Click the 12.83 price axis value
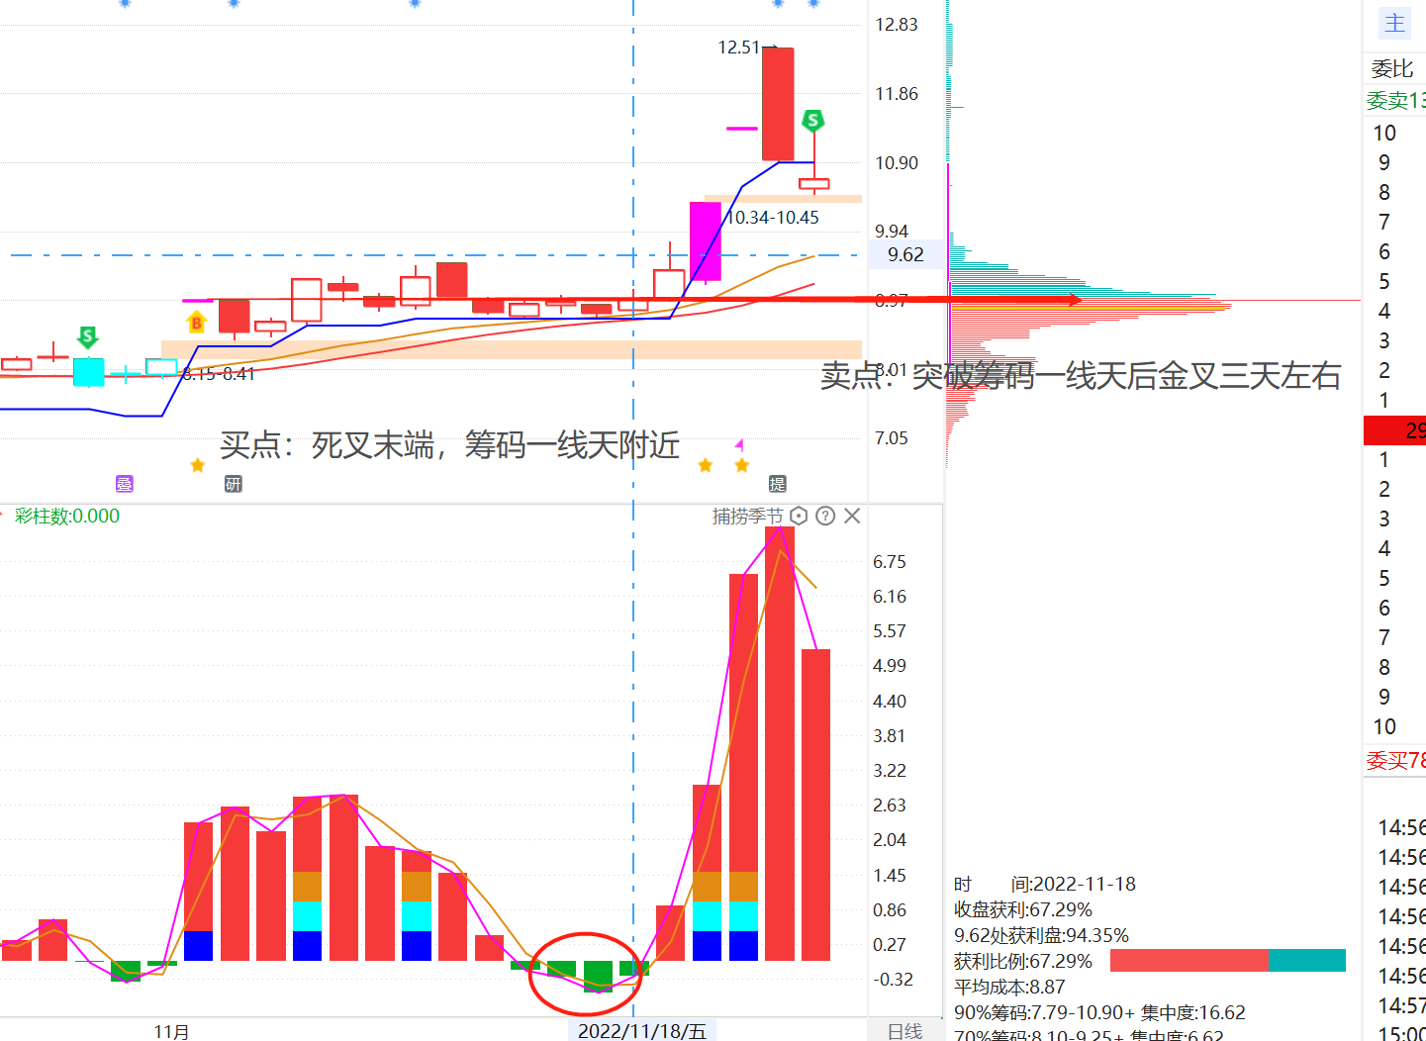1426x1041 pixels. (897, 25)
